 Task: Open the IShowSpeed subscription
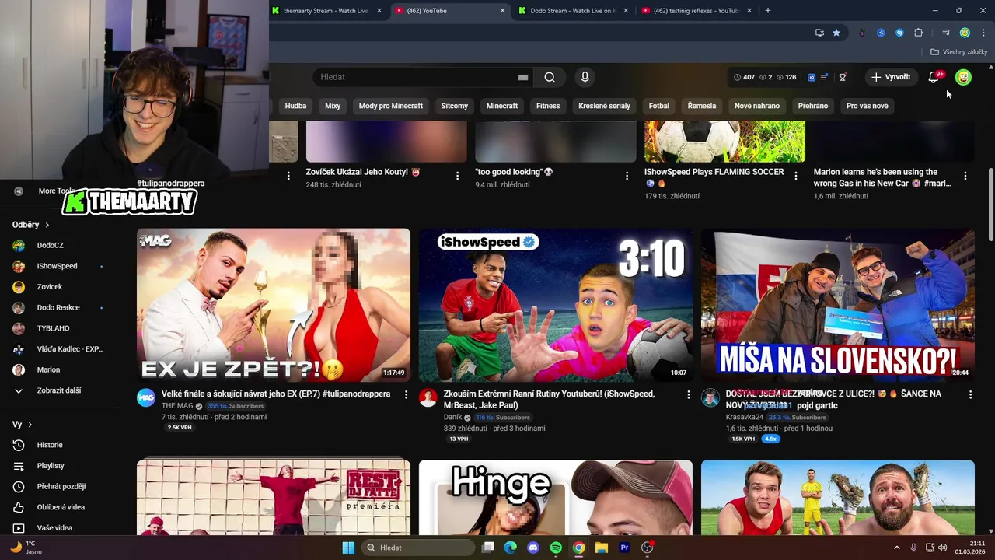pos(57,266)
